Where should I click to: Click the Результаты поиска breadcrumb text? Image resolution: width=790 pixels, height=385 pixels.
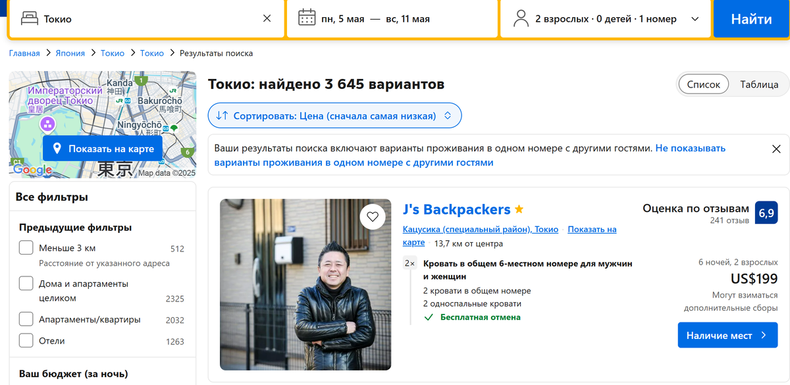pyautogui.click(x=217, y=53)
